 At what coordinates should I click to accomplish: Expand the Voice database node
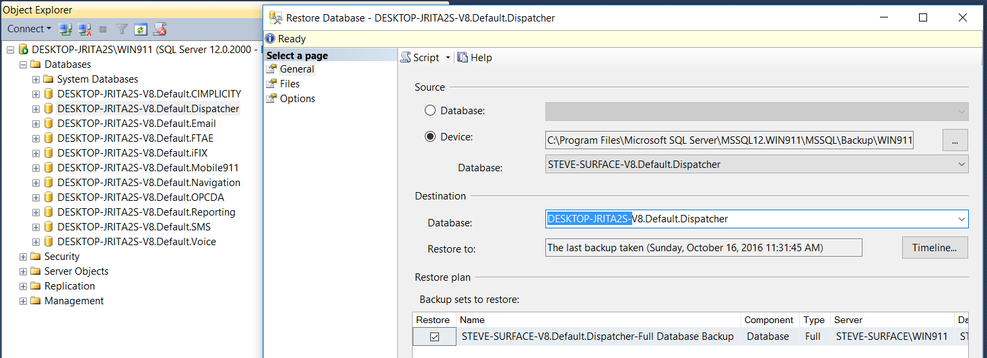[x=36, y=242]
